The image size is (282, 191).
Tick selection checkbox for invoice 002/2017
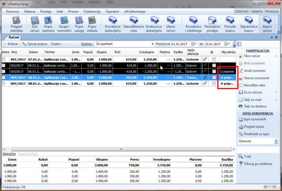3,65
